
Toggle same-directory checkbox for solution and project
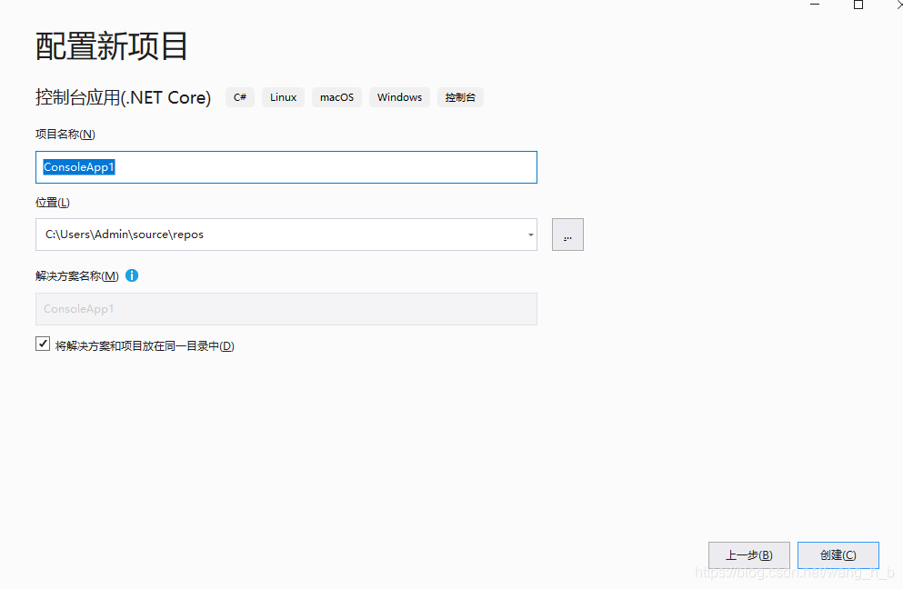(x=43, y=344)
